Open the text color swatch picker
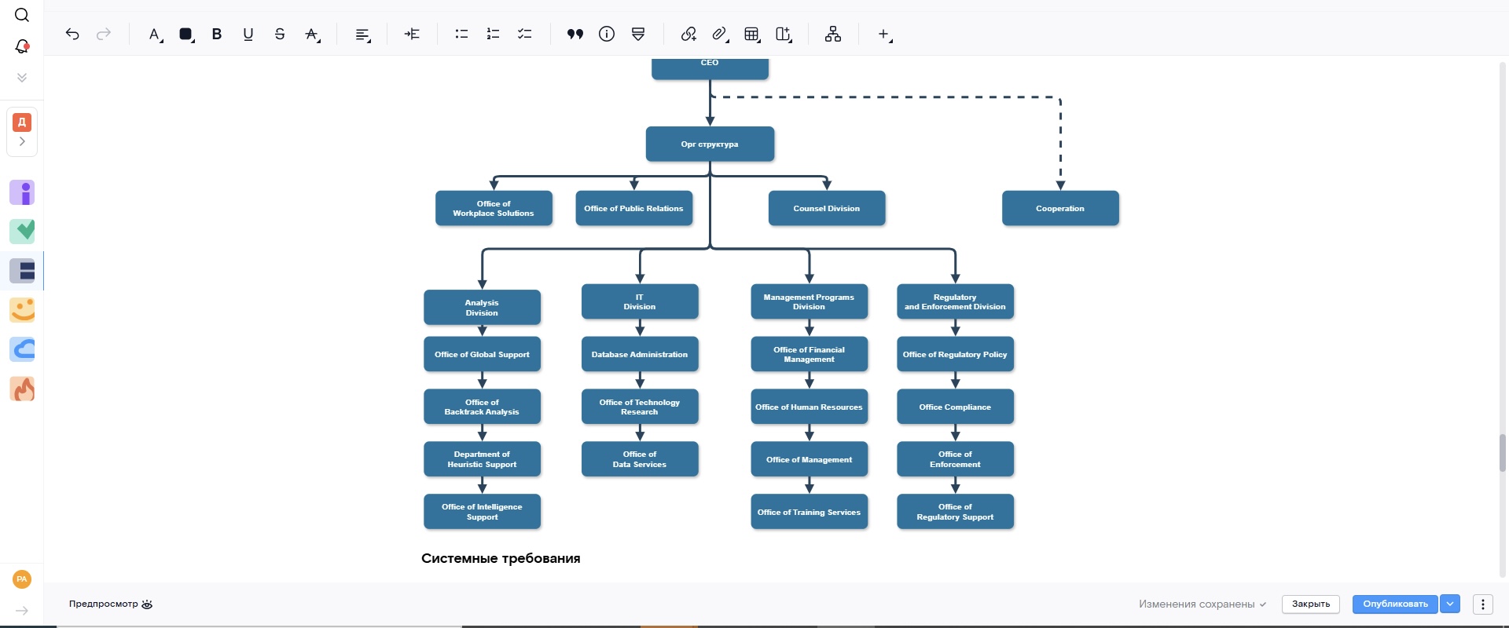 tap(186, 34)
